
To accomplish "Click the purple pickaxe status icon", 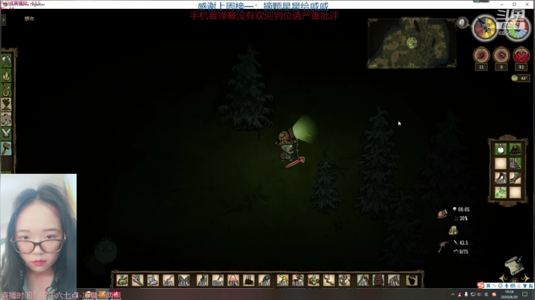I will pos(443,247).
